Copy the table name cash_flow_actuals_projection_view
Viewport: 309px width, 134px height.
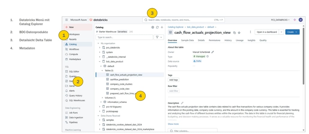[235, 32]
